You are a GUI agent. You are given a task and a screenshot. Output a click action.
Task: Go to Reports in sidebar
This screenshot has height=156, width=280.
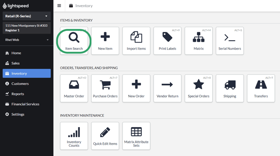pos(27,94)
